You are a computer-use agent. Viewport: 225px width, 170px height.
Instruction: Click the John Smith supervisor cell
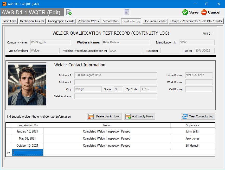[x=193, y=131]
